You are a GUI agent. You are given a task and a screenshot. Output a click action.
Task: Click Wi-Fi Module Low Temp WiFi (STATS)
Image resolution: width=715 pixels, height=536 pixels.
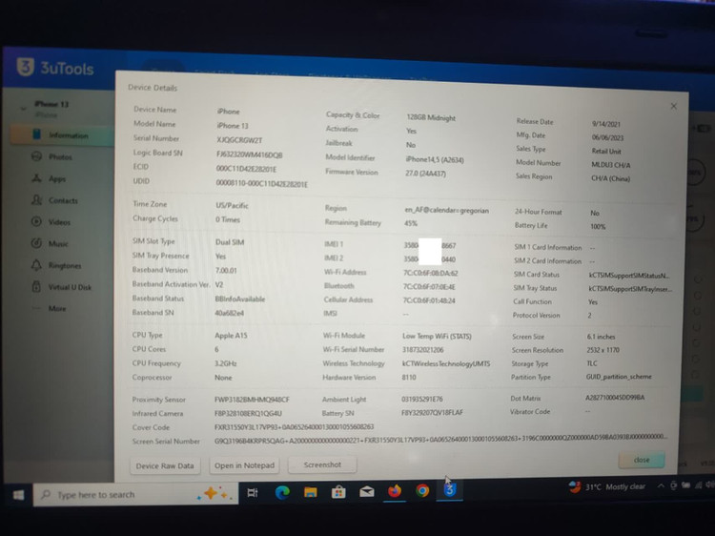click(437, 337)
